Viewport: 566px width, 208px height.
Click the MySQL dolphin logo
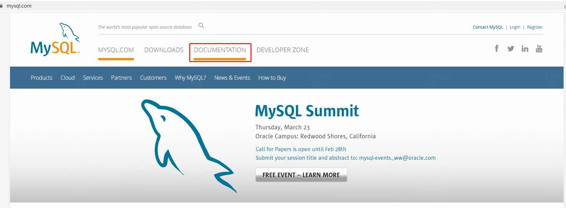(55, 39)
